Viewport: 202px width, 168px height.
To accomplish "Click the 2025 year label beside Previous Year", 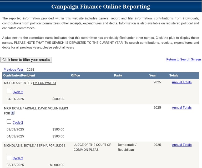I will (31, 70).
